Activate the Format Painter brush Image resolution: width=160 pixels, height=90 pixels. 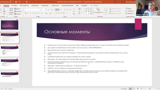click(x=4, y=14)
